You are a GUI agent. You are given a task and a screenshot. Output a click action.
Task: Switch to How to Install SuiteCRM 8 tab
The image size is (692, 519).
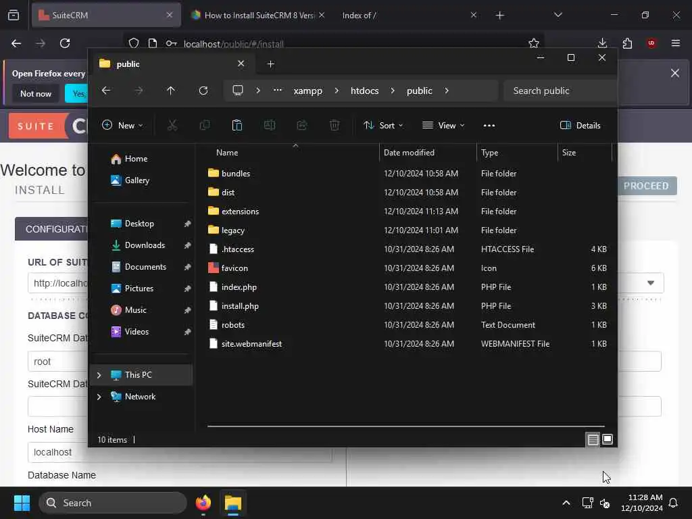click(259, 15)
